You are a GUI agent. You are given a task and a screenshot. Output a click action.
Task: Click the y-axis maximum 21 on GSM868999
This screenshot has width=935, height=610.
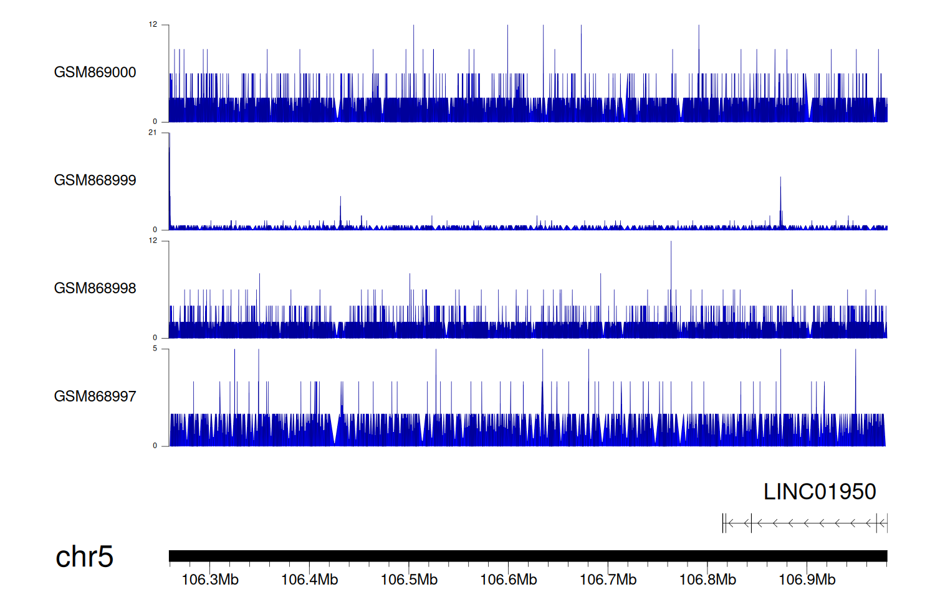click(x=153, y=133)
